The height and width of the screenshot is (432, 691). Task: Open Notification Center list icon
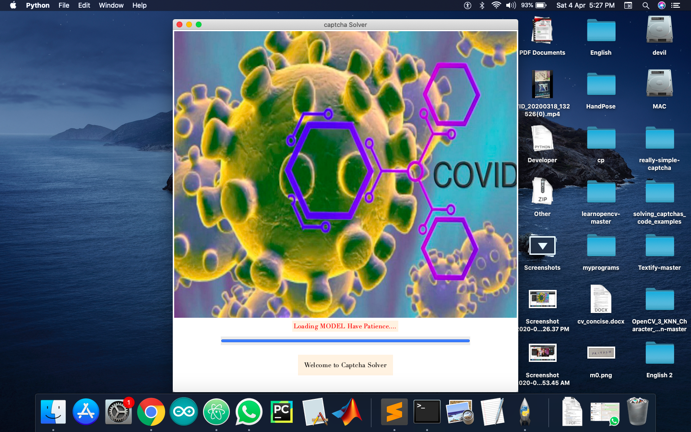(x=676, y=5)
